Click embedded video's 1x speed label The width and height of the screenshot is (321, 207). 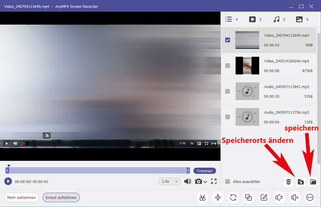[192, 143]
